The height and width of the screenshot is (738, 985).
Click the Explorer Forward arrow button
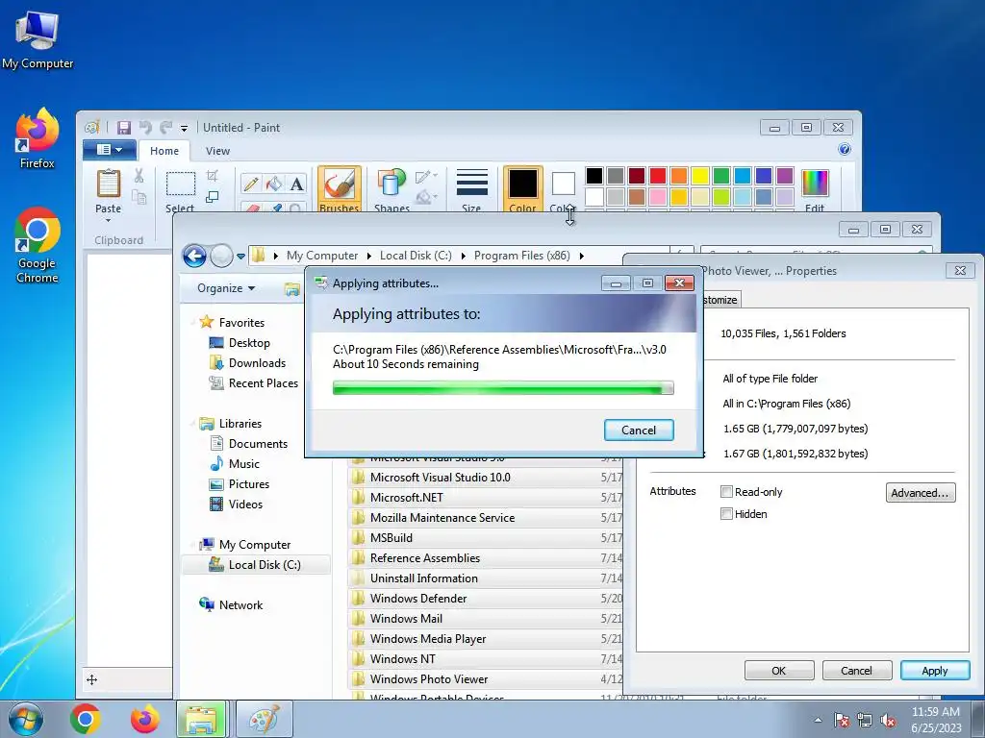click(221, 256)
